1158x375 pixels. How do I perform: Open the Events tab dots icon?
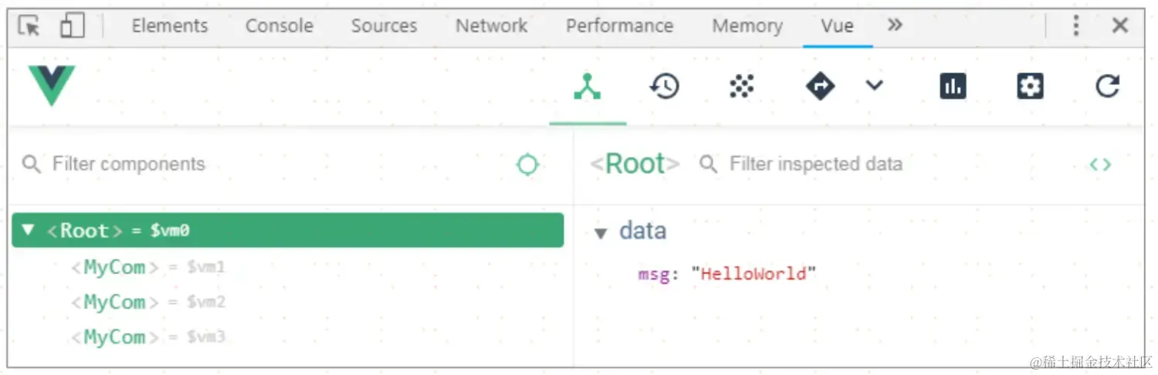[741, 86]
